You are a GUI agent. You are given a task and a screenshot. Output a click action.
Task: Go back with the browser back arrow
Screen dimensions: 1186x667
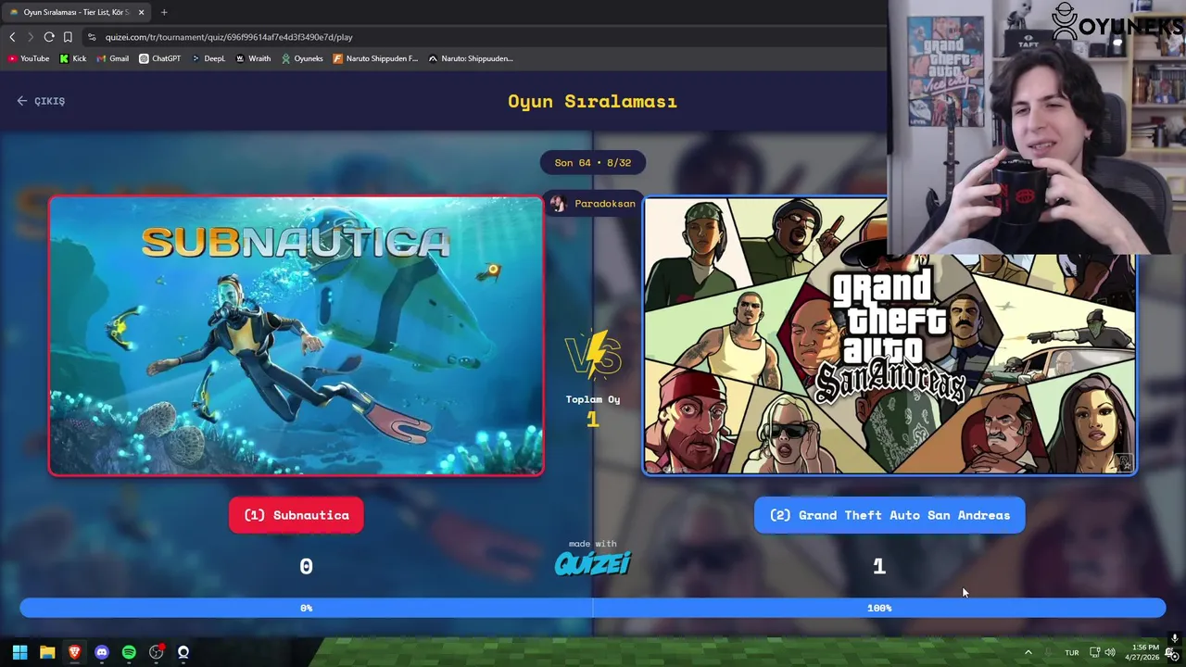[x=12, y=37]
